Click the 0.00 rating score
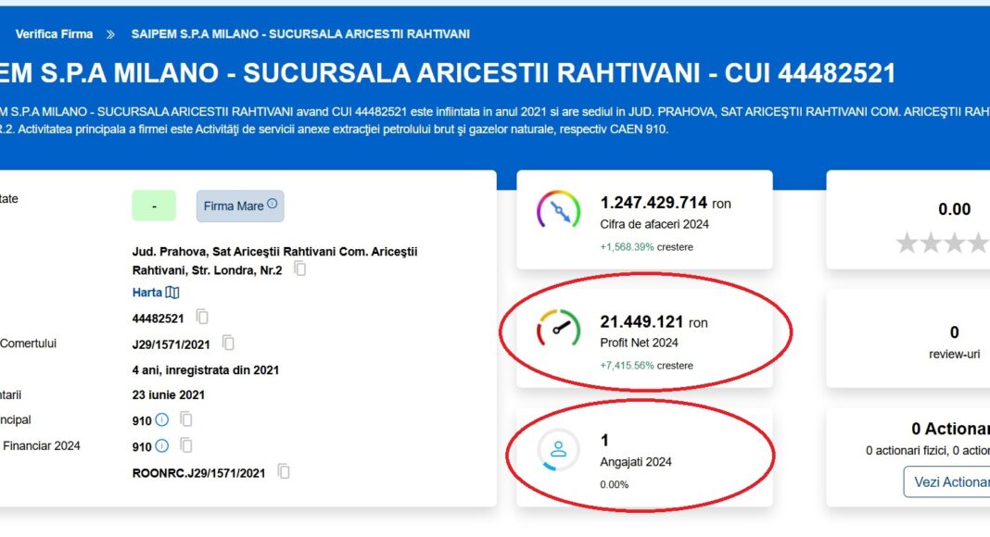990x537 pixels. pos(954,209)
